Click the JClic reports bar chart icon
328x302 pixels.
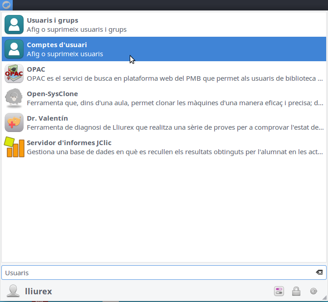(14, 147)
